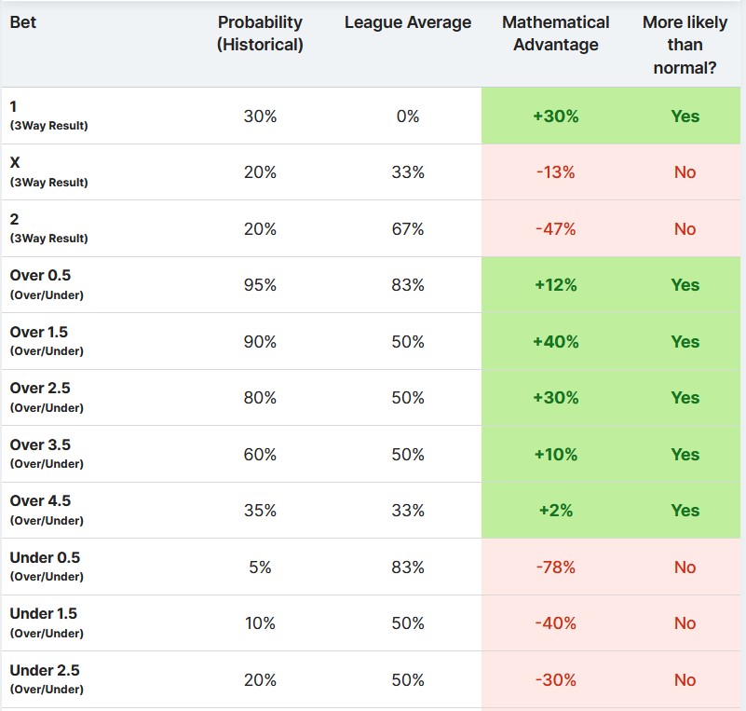Image resolution: width=746 pixels, height=711 pixels.
Task: Select the 'More likely than normal?' header
Action: (x=685, y=45)
